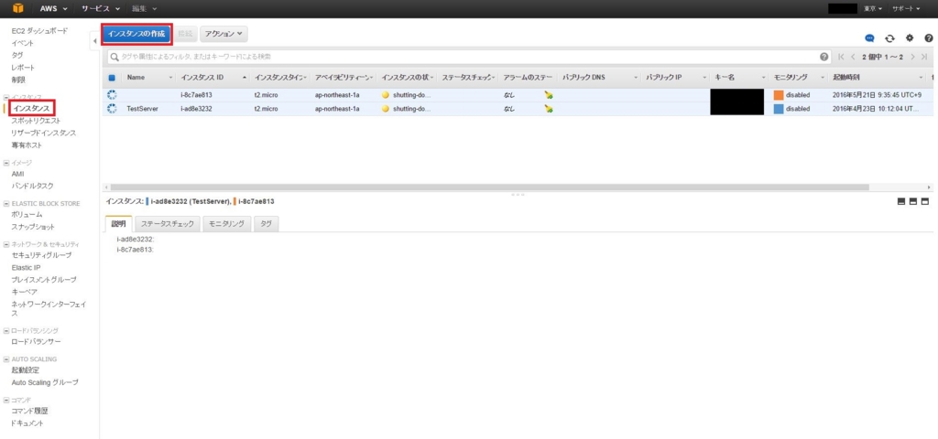Refresh the instance list

889,37
